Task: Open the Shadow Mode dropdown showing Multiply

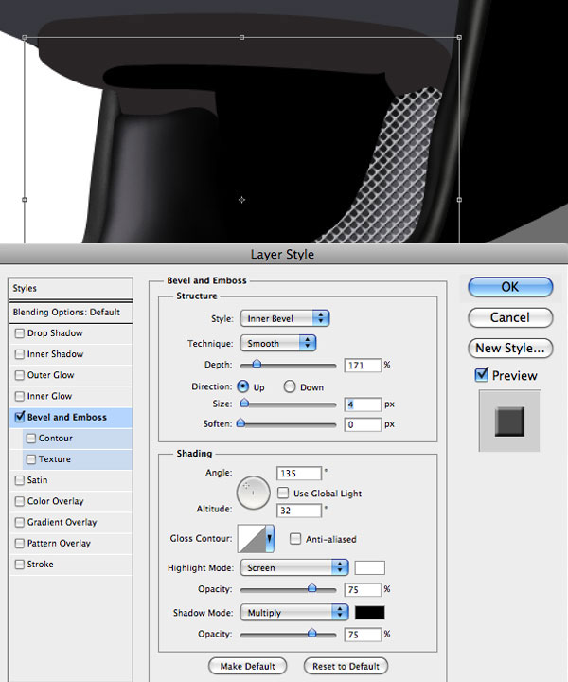Action: point(294,613)
